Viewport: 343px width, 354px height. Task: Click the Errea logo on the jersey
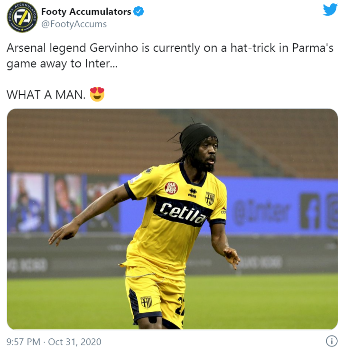point(192,193)
